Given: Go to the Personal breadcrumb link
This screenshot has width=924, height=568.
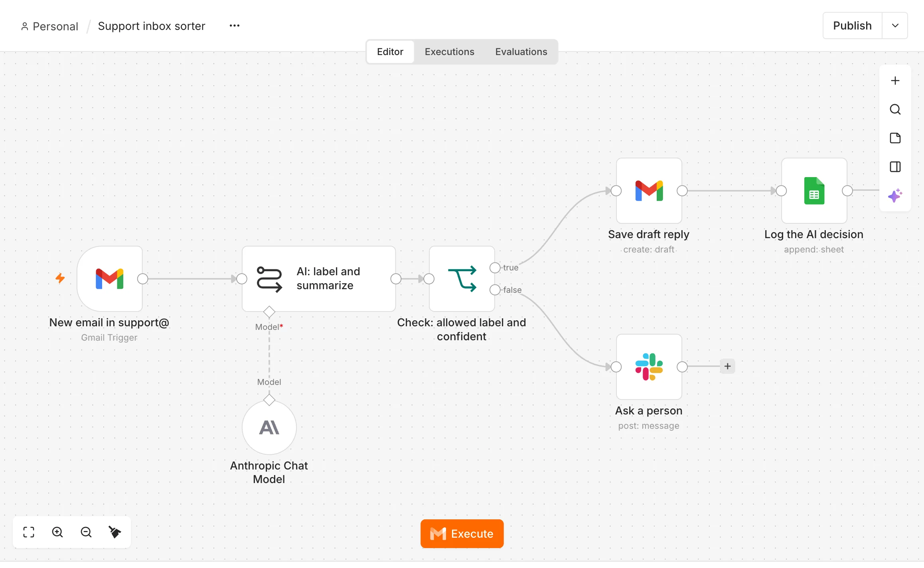Looking at the screenshot, I should pyautogui.click(x=50, y=26).
